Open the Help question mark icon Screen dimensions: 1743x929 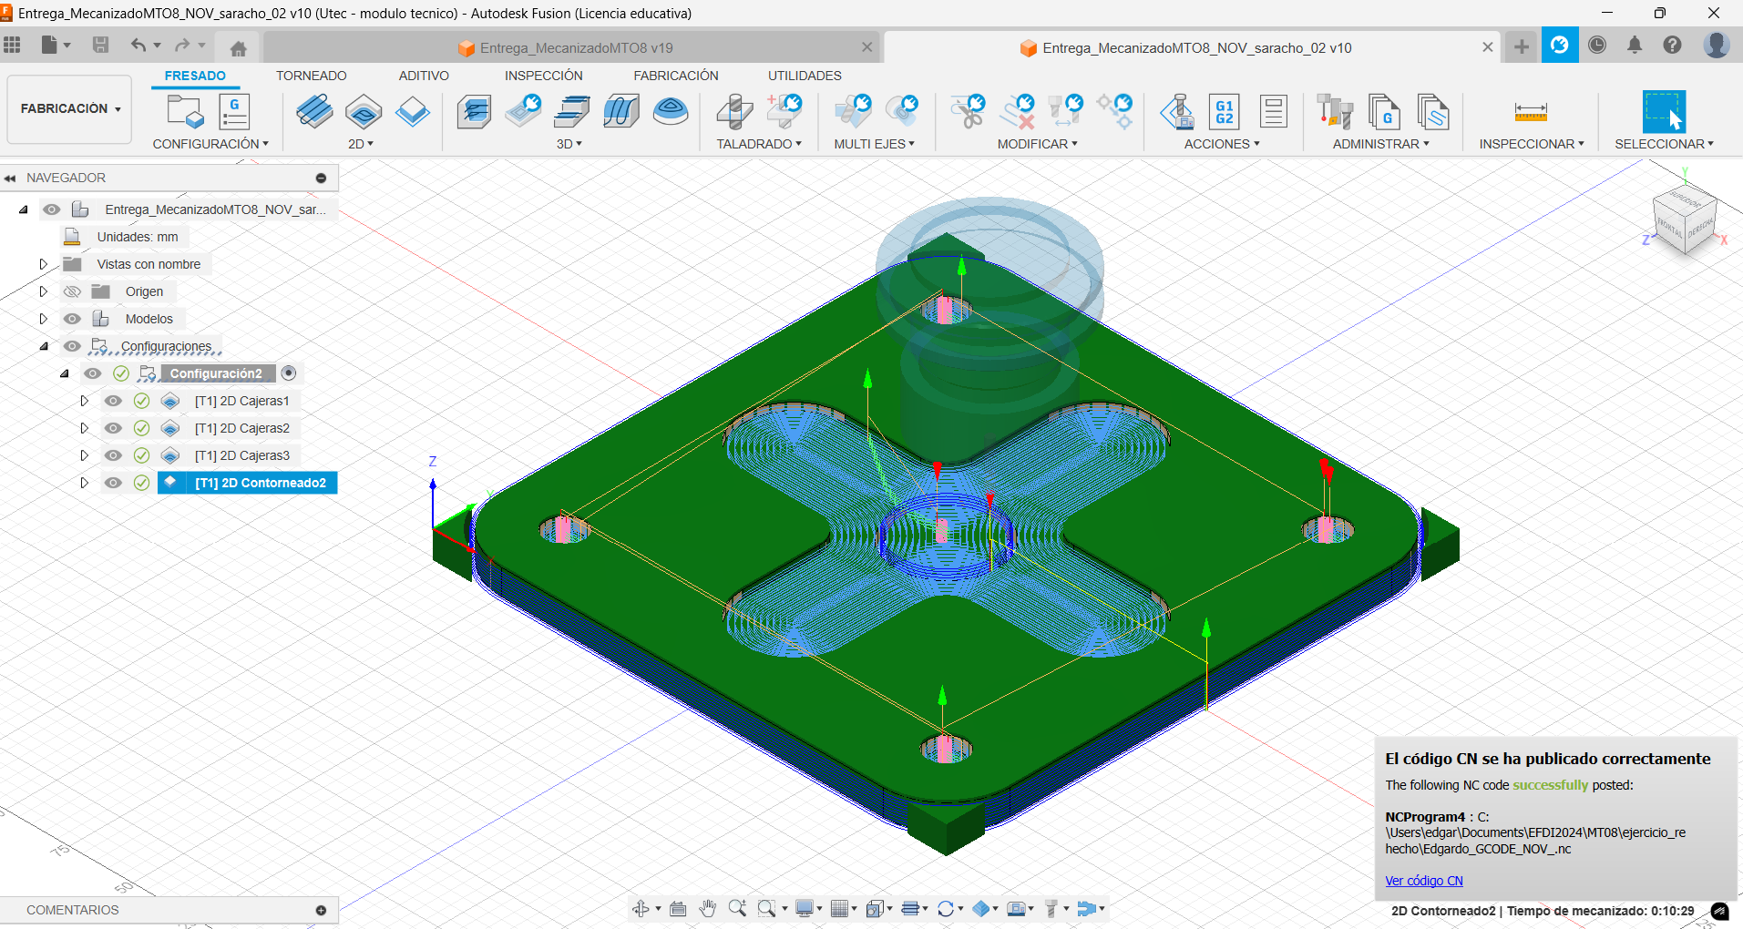[x=1672, y=45]
